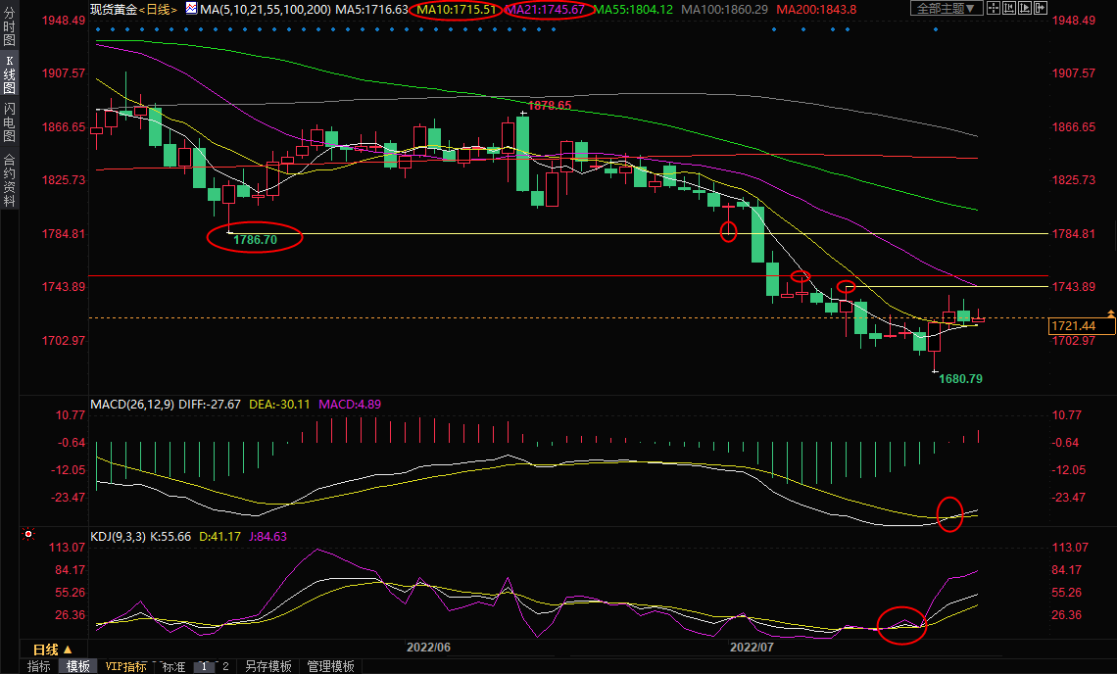Click the small sun icon beside KDJ label
The image size is (1117, 674).
coord(27,536)
